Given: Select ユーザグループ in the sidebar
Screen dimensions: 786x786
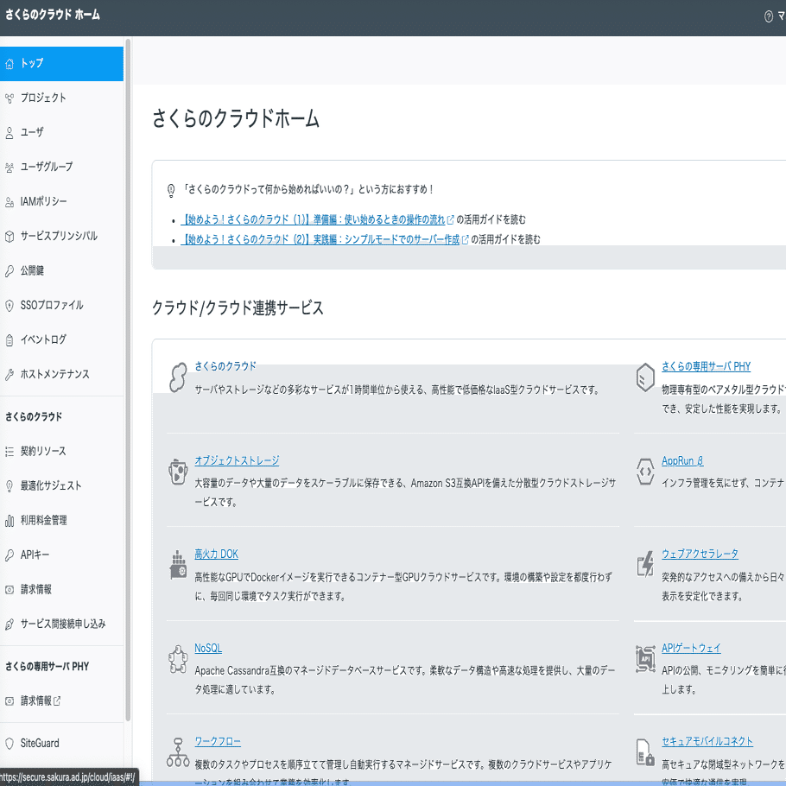Looking at the screenshot, I should [x=61, y=167].
